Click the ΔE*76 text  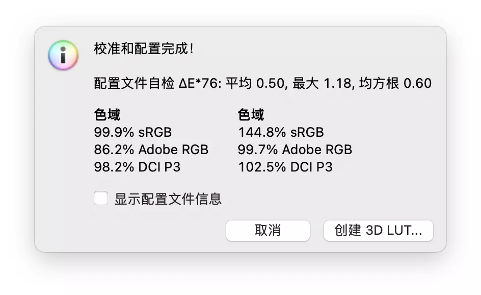tap(200, 84)
